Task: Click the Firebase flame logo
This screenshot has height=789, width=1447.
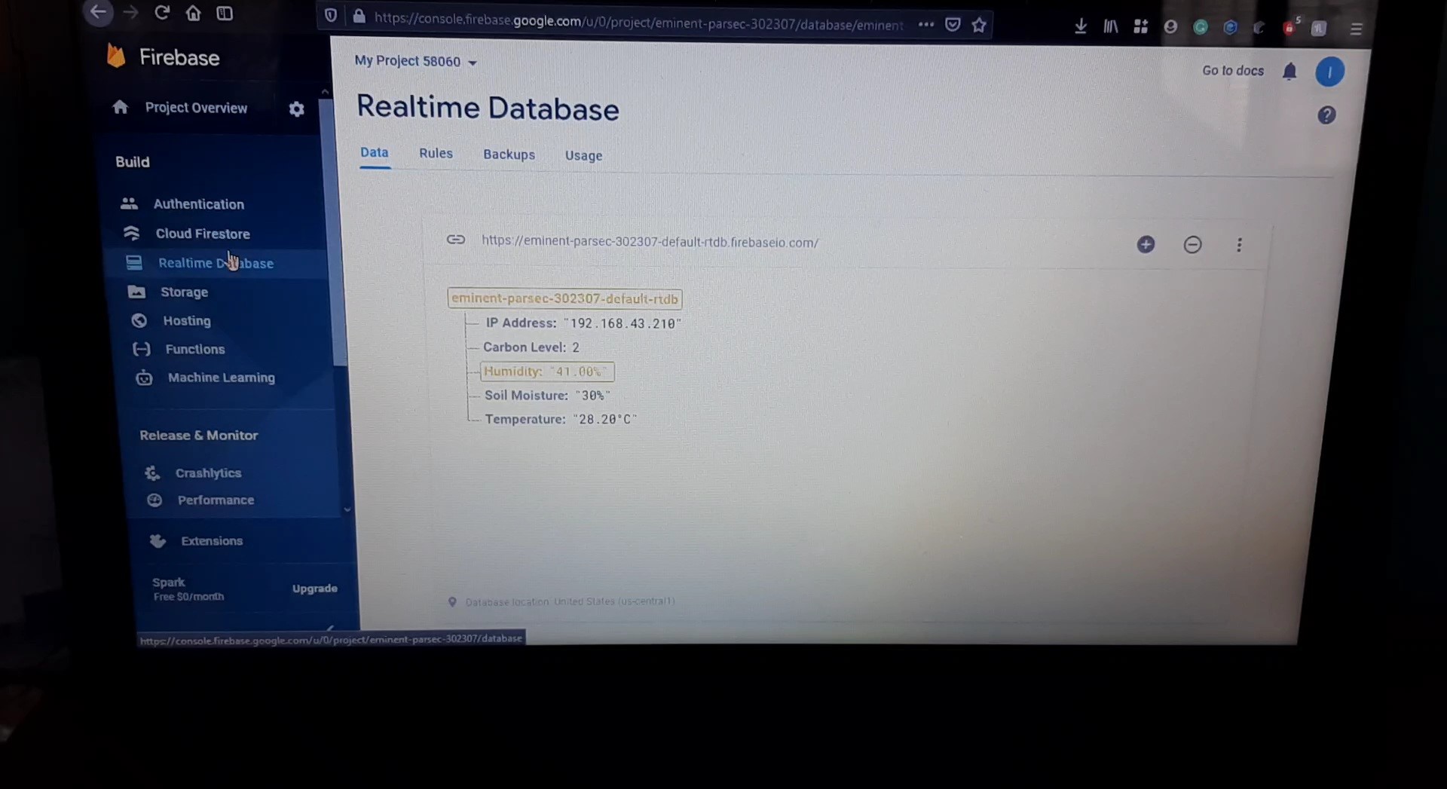Action: point(116,56)
